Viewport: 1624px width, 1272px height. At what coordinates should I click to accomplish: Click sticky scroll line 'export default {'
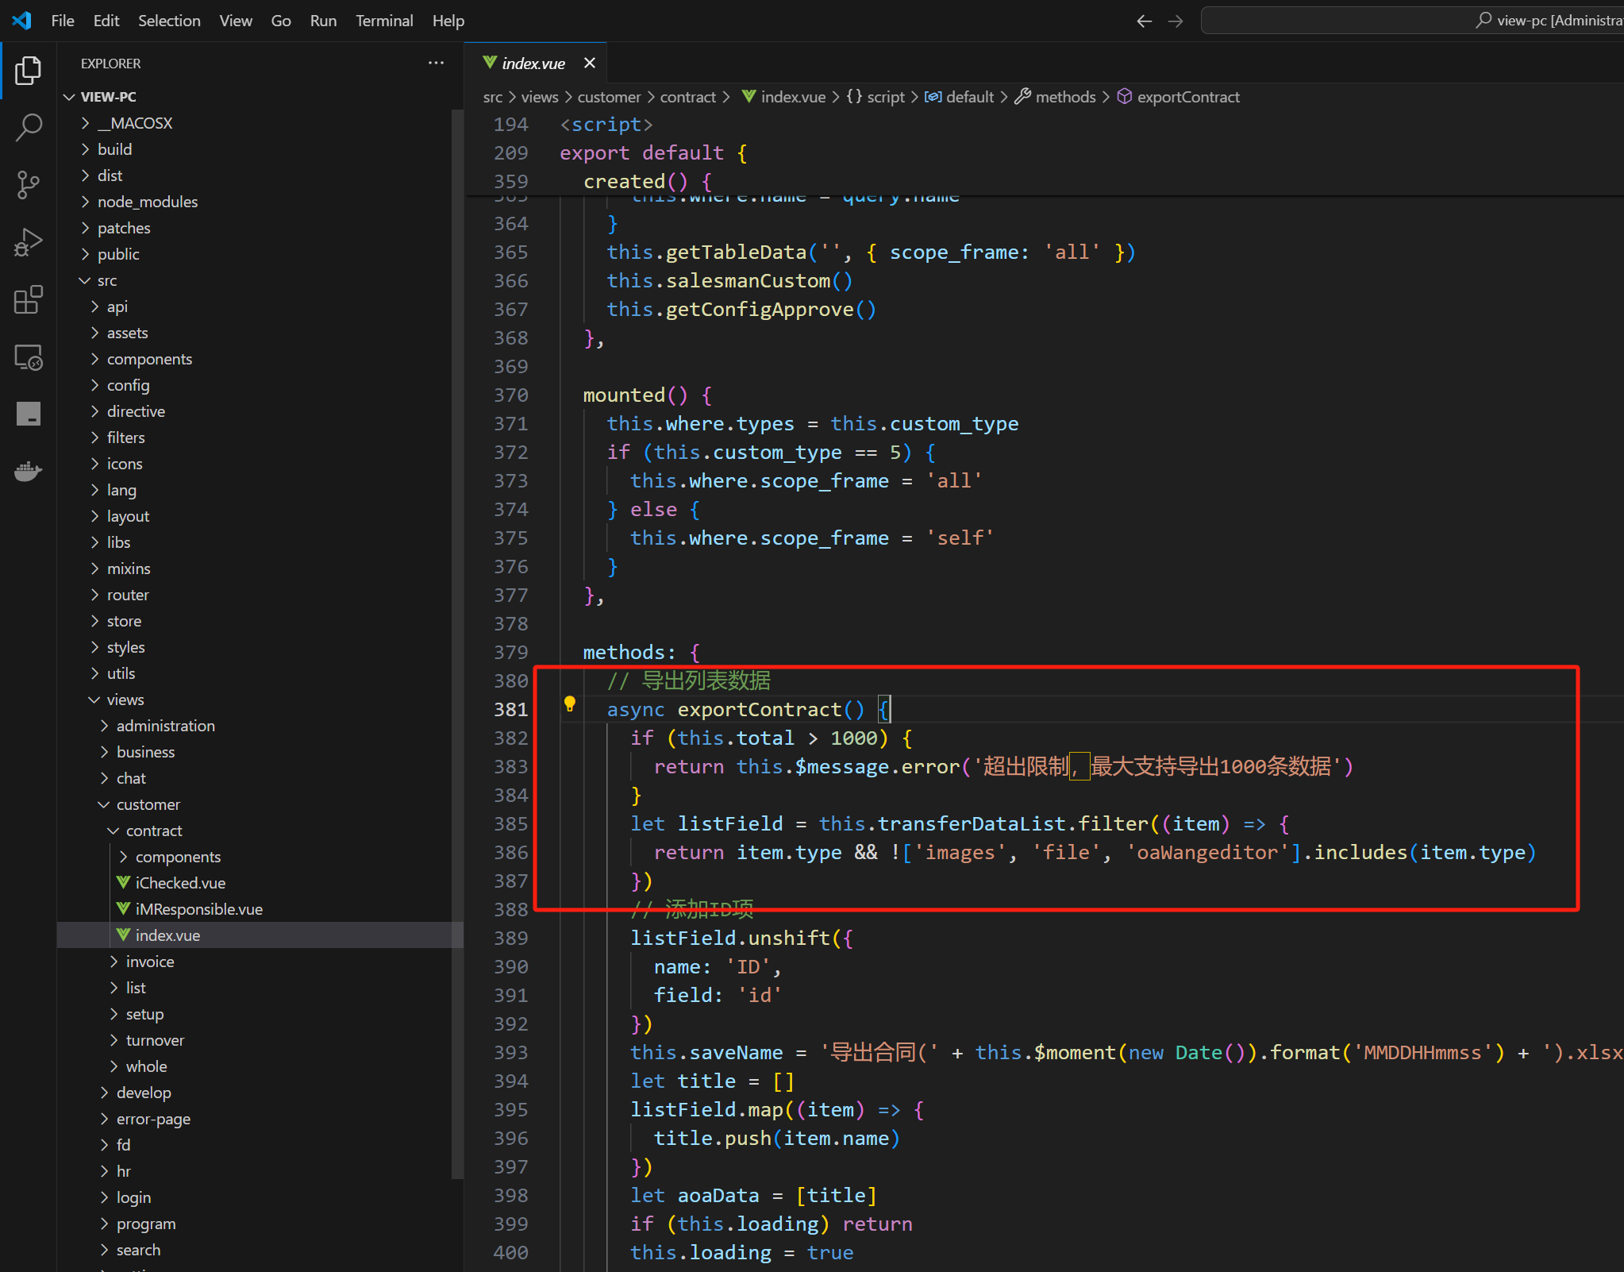pyautogui.click(x=653, y=152)
